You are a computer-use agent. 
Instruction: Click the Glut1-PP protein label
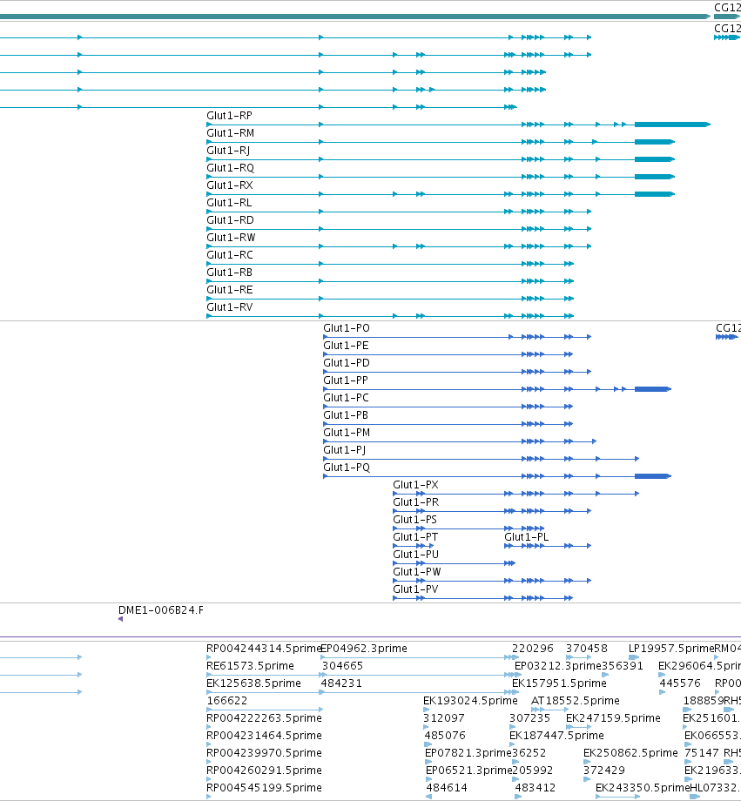pos(346,380)
